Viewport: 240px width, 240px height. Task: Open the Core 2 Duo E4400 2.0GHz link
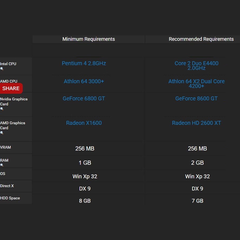tap(196, 65)
